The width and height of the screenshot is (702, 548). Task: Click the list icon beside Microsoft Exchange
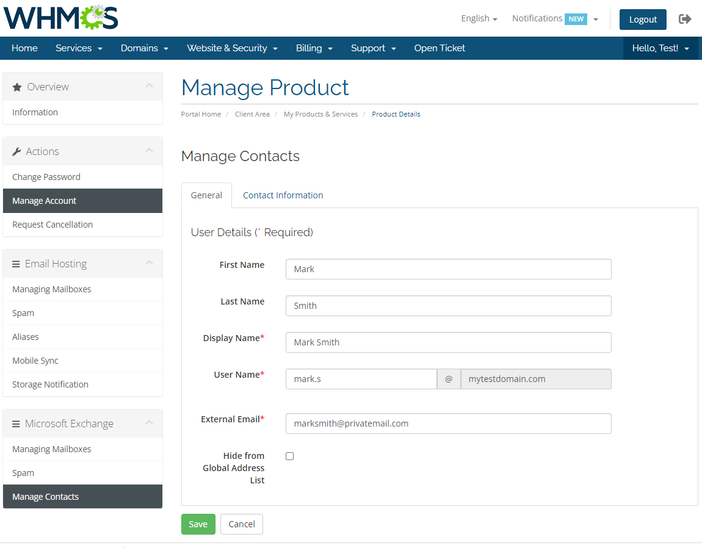tap(16, 424)
